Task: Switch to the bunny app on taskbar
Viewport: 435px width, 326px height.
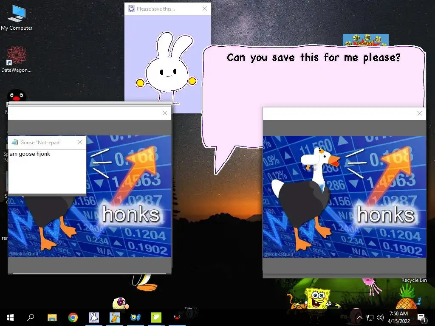Action: pyautogui.click(x=94, y=318)
